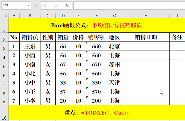Select row 1 header

[4, 25]
